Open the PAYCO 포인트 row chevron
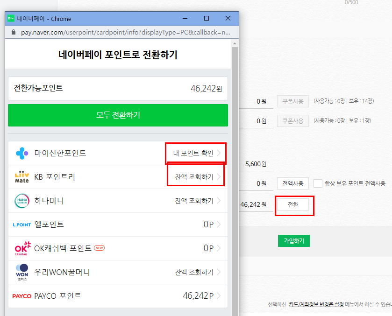The height and width of the screenshot is (316, 392). coord(219,296)
